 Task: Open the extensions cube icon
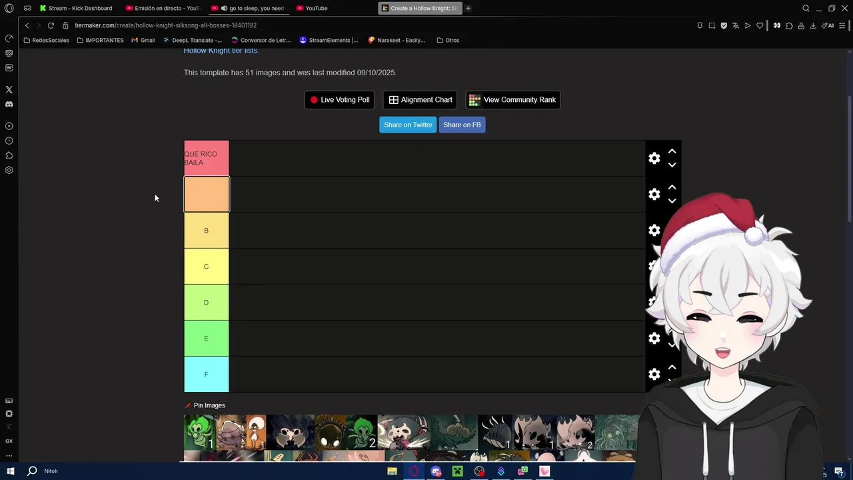pyautogui.click(x=789, y=25)
